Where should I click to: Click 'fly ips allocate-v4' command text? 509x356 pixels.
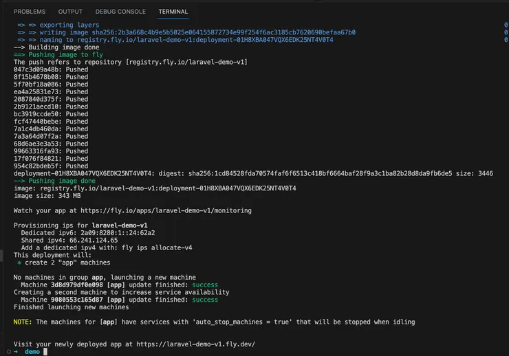coord(157,248)
